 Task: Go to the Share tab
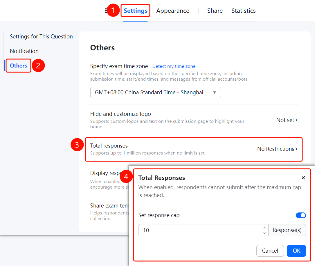tap(215, 11)
